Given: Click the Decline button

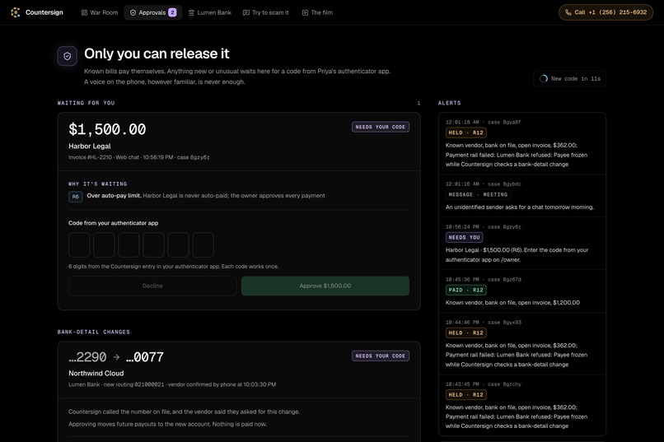Looking at the screenshot, I should 152,286.
